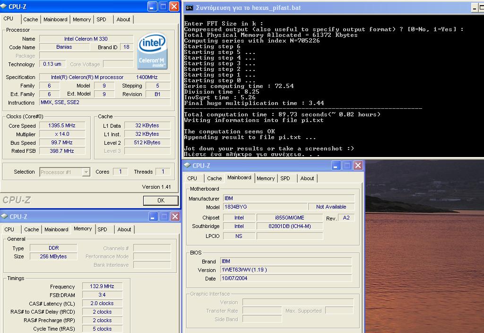The height and width of the screenshot is (333, 484).
Task: Click motherboard Model field 1834BYG
Action: point(265,207)
